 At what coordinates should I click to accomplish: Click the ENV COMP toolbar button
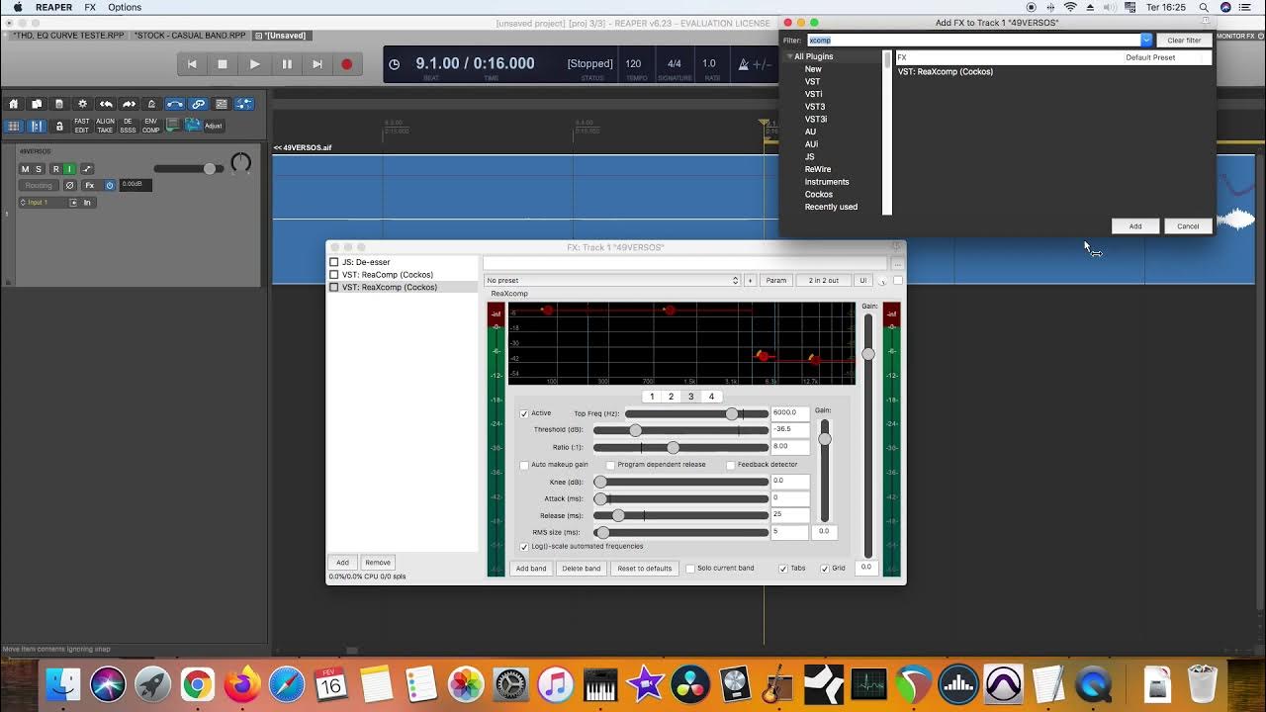(150, 126)
